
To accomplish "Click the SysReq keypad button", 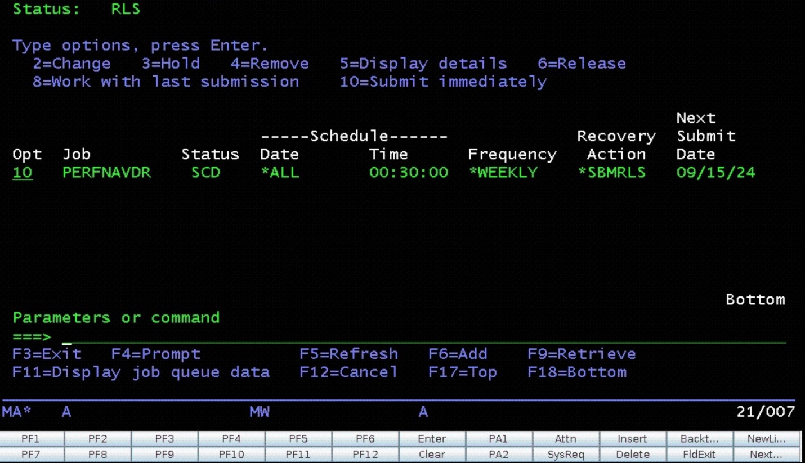I will (x=565, y=455).
